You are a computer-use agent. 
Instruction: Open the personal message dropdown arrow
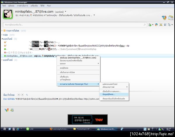click(x=94, y=15)
